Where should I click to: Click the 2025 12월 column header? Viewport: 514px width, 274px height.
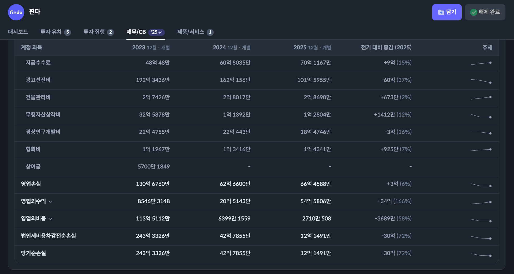pyautogui.click(x=312, y=47)
